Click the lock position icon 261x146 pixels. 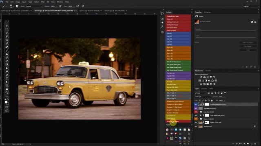tap(206, 101)
